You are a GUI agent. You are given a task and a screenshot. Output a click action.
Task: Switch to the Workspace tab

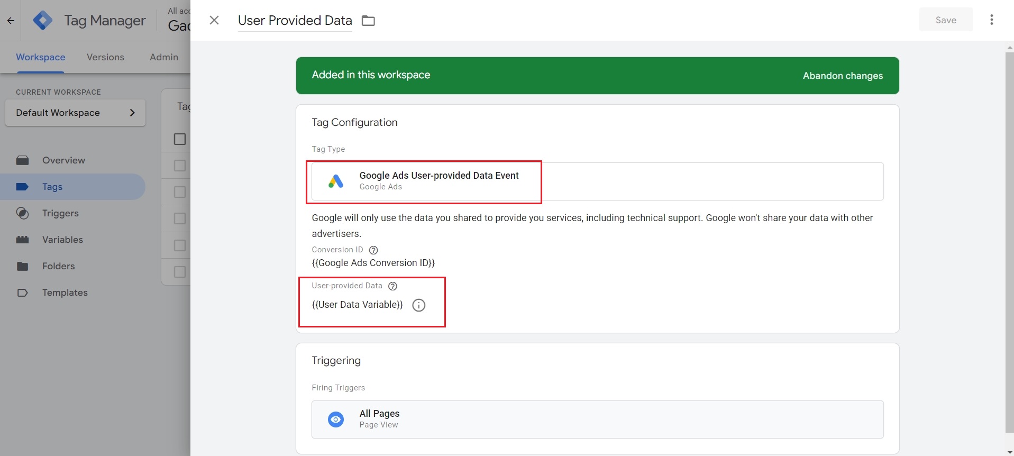pyautogui.click(x=41, y=57)
